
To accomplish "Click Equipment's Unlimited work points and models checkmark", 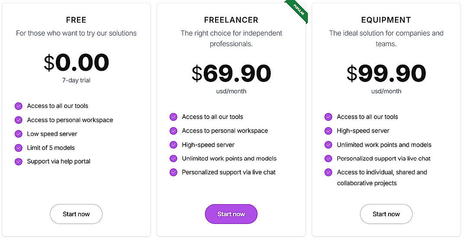I will tap(328, 145).
